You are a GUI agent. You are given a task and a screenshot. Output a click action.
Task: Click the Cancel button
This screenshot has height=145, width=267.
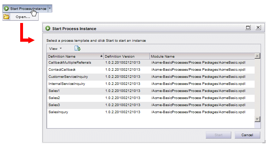pyautogui.click(x=247, y=135)
